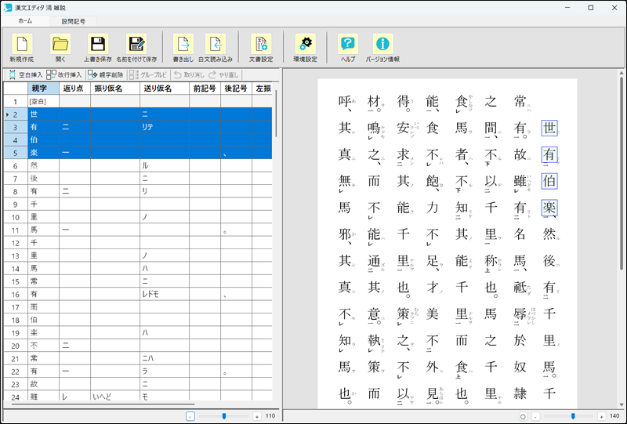Click 名前を付けて保存 (Save As) icon
Screen dimensions: 627x424
click(136, 45)
